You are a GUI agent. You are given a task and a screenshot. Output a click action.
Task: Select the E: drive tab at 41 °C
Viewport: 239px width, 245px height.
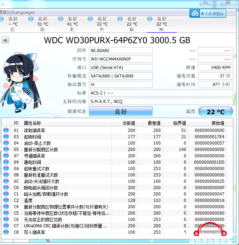(73, 24)
